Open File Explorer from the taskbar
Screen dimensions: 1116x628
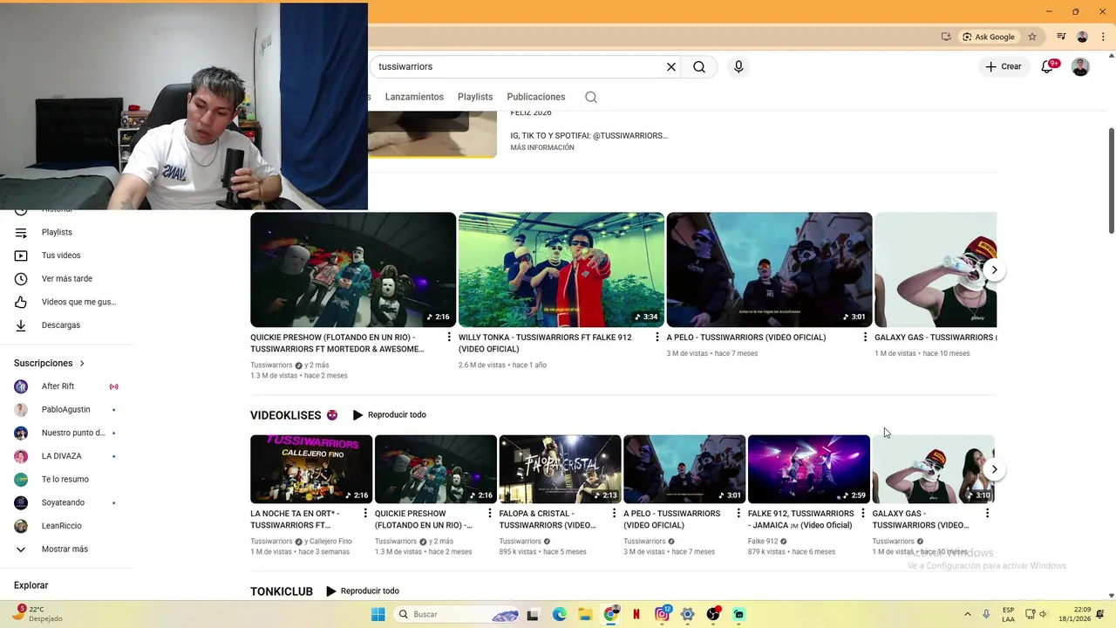pos(585,614)
